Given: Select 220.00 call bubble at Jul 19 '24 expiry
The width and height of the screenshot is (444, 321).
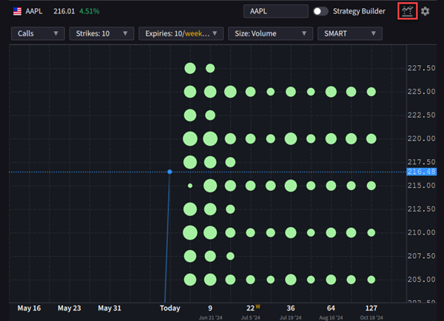Looking at the screenshot, I should (x=291, y=139).
